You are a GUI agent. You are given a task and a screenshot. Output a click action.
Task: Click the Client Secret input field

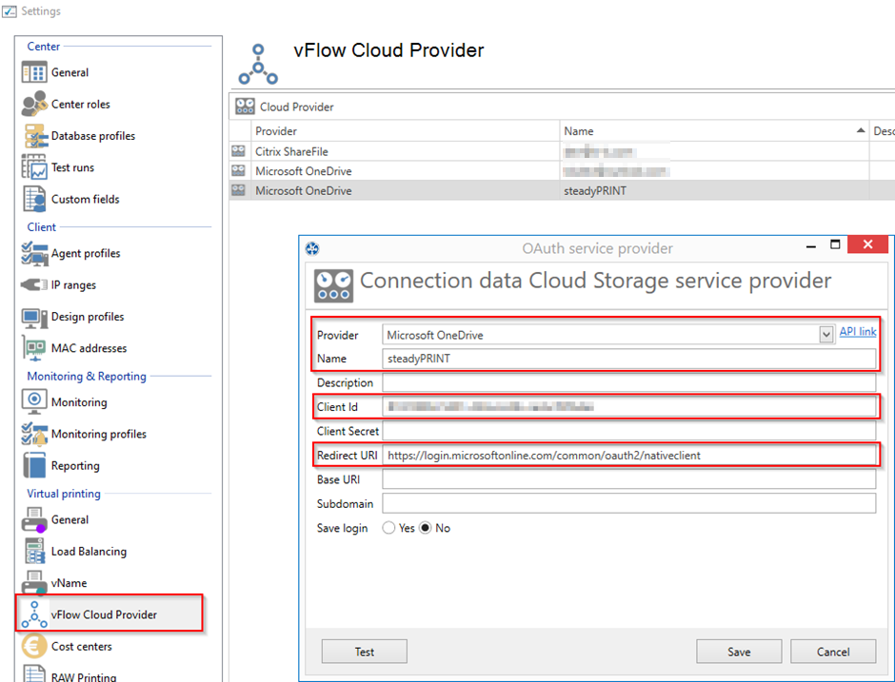coord(629,431)
